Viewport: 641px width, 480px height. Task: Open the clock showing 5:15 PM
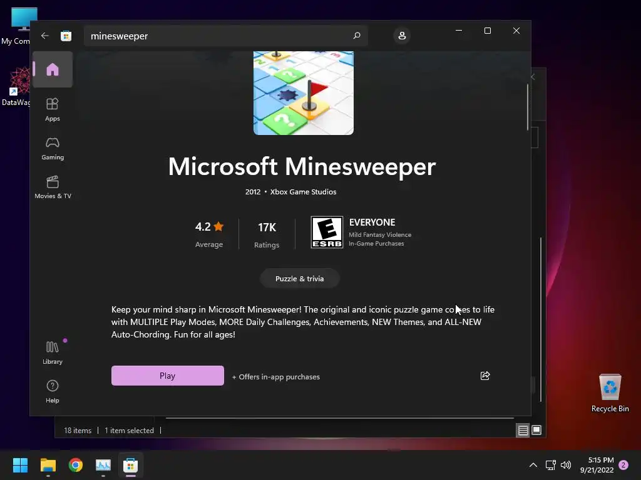point(597,465)
